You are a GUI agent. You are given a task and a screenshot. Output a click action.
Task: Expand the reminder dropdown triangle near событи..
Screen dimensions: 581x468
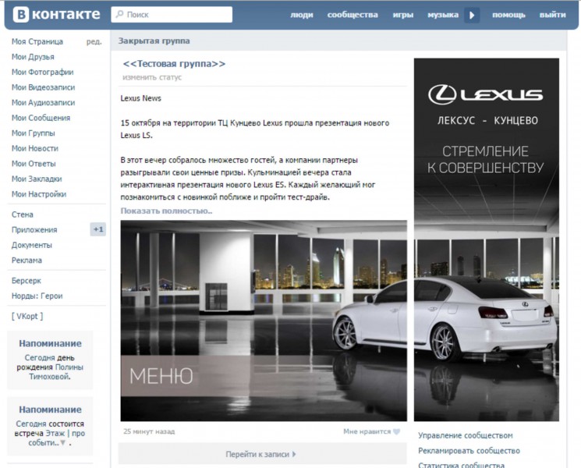point(62,442)
